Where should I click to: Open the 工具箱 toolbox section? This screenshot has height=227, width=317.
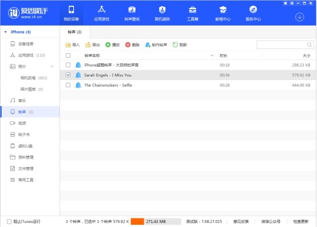[192, 13]
